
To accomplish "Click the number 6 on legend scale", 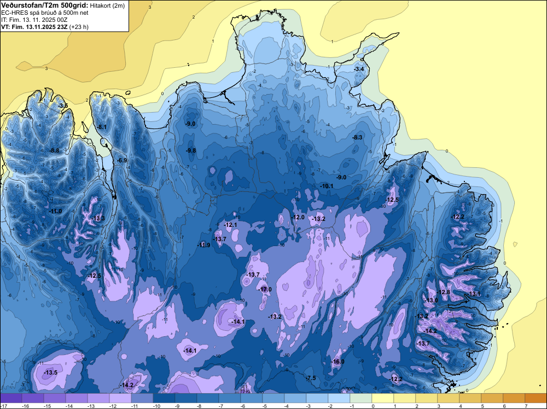I will click(504, 406).
